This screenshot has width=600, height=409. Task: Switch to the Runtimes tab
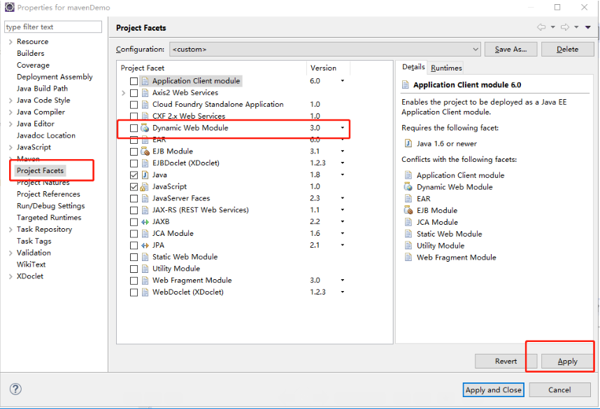pyautogui.click(x=446, y=68)
